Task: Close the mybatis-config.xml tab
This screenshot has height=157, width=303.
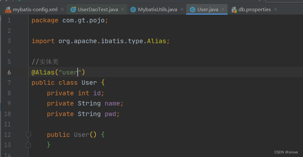Action: (x=62, y=9)
